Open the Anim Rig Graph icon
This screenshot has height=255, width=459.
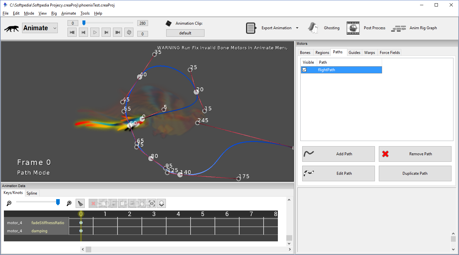coord(399,28)
